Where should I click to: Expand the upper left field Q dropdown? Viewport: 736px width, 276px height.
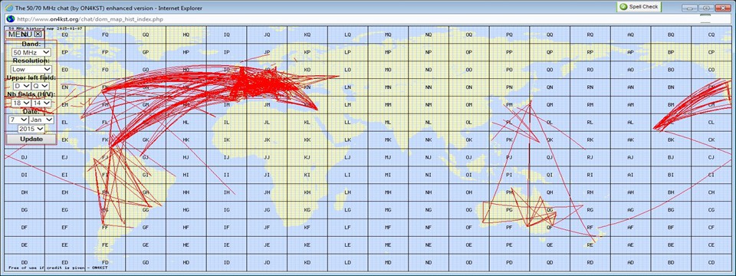click(x=41, y=86)
